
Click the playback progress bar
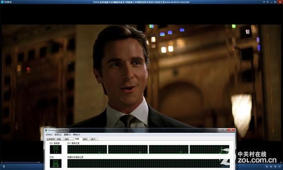coord(23,162)
